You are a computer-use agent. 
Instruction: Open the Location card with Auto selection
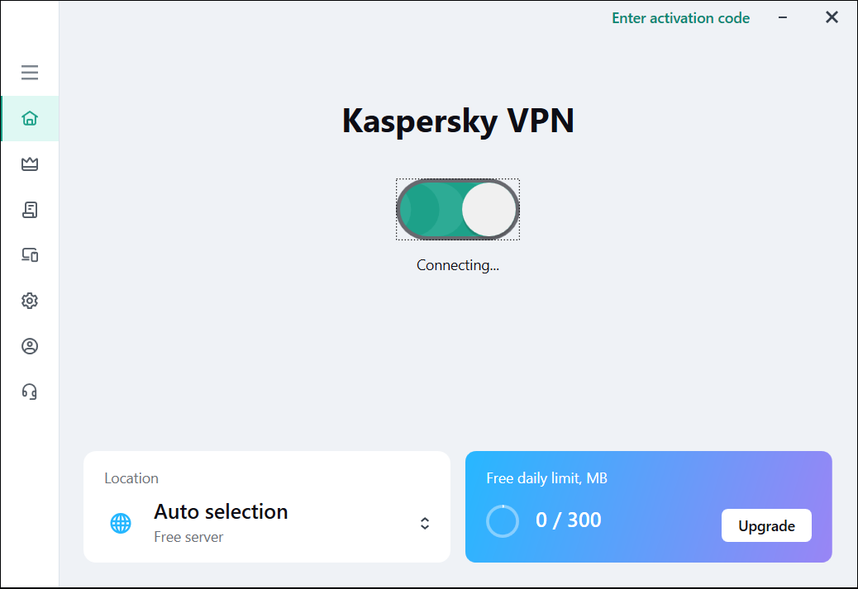pyautogui.click(x=266, y=506)
